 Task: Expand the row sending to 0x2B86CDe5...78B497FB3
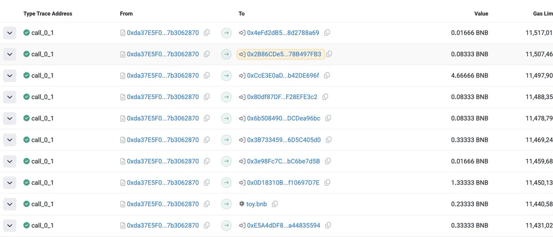10,54
